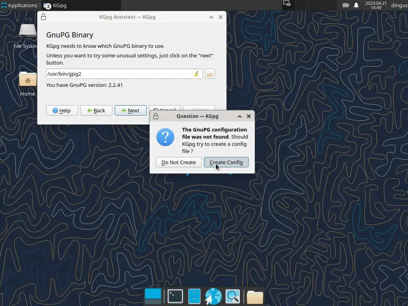Viewport: 408px width, 306px height.
Task: Open the Applications menu
Action: pyautogui.click(x=20, y=5)
